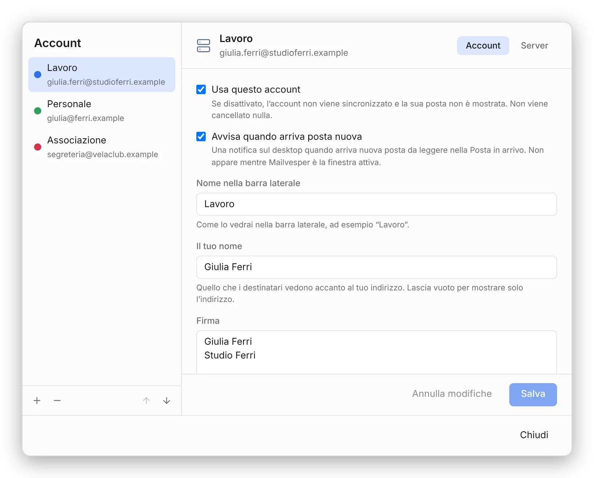Viewport: 594px width, 478px height.
Task: Toggle "Avvisa quando arriva posta nuova" checkbox
Action: pos(201,137)
